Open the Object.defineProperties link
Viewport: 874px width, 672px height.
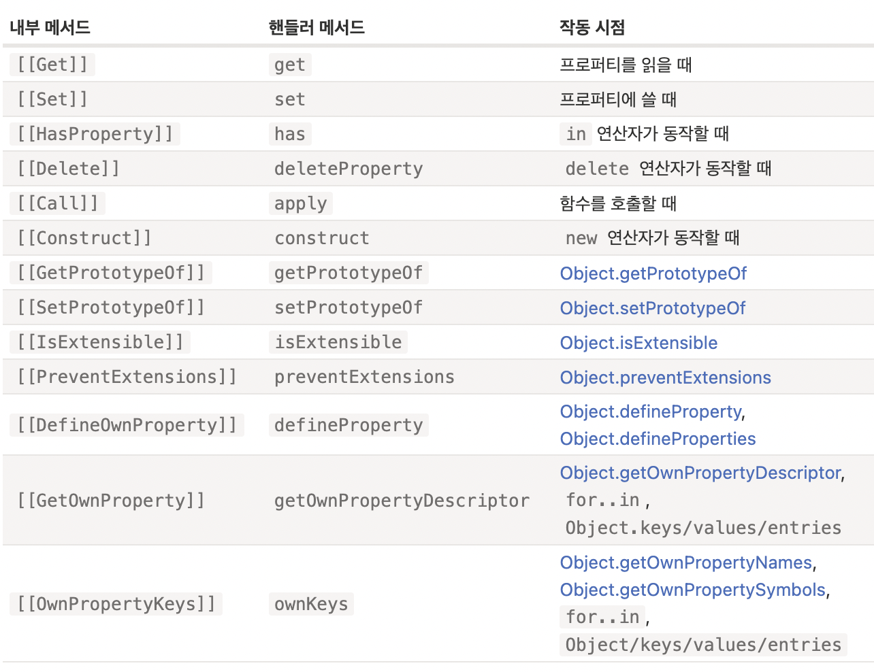click(x=658, y=439)
